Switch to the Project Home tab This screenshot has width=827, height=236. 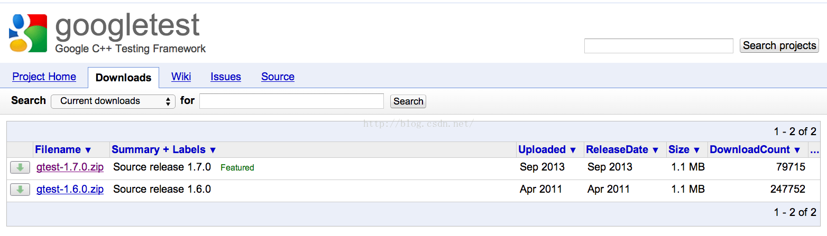tap(44, 77)
